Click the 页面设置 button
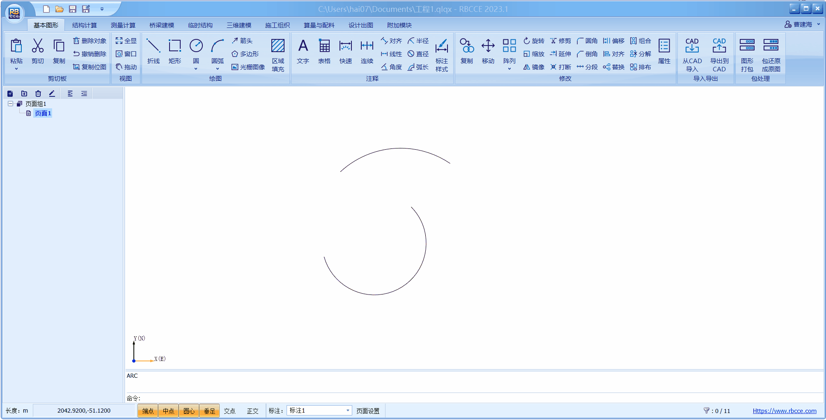826x420 pixels. (367, 411)
